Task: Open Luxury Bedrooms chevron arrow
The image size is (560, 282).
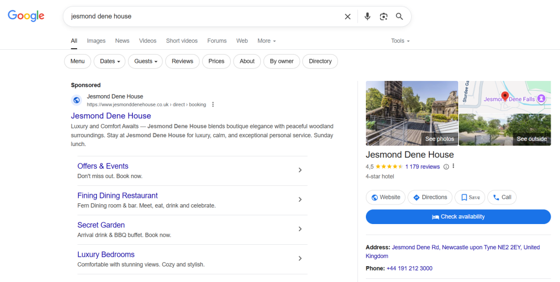Action: 300,258
